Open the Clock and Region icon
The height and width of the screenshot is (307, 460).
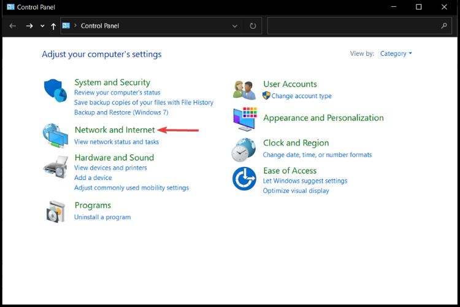coord(243,150)
